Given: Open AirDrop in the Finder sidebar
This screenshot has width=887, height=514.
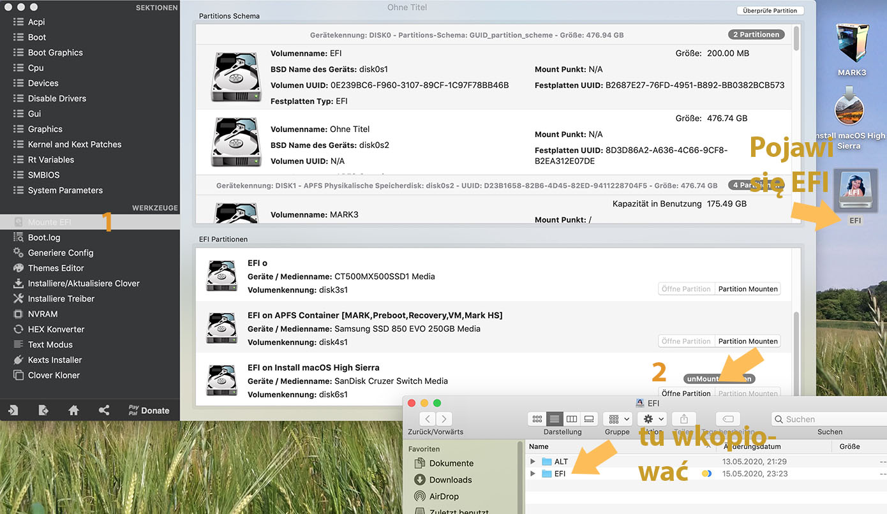Looking at the screenshot, I should (444, 496).
